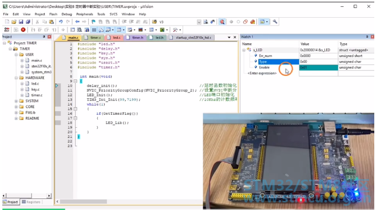Open the Memory windows dropdown arrow
This screenshot has width=376, height=211.
pos(124,30)
